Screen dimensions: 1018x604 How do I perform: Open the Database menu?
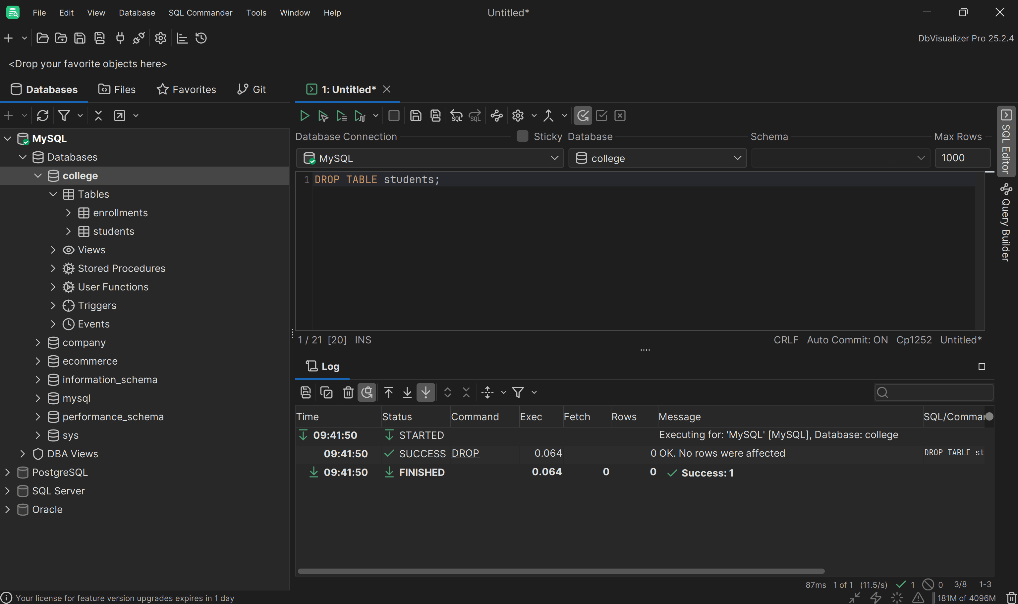click(137, 13)
